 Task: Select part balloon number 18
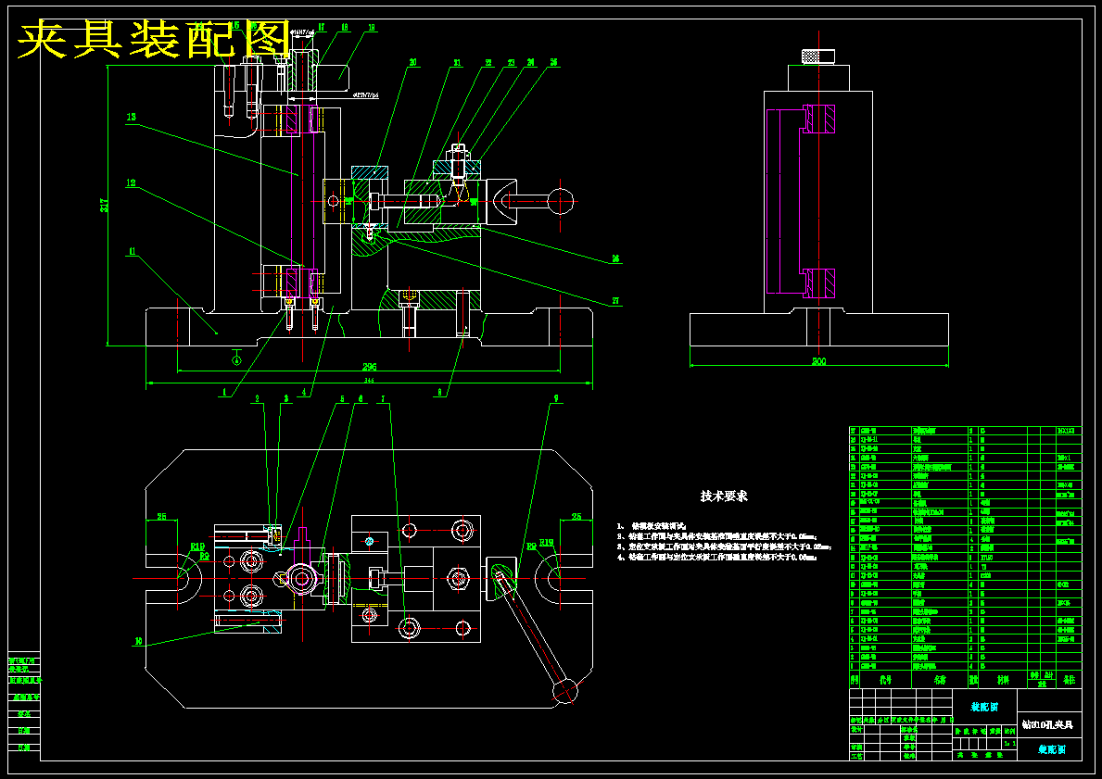point(345,28)
